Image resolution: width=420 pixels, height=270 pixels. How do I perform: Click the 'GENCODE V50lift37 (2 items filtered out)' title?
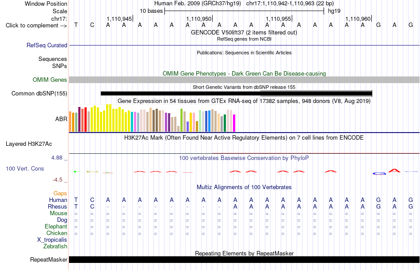(244, 33)
